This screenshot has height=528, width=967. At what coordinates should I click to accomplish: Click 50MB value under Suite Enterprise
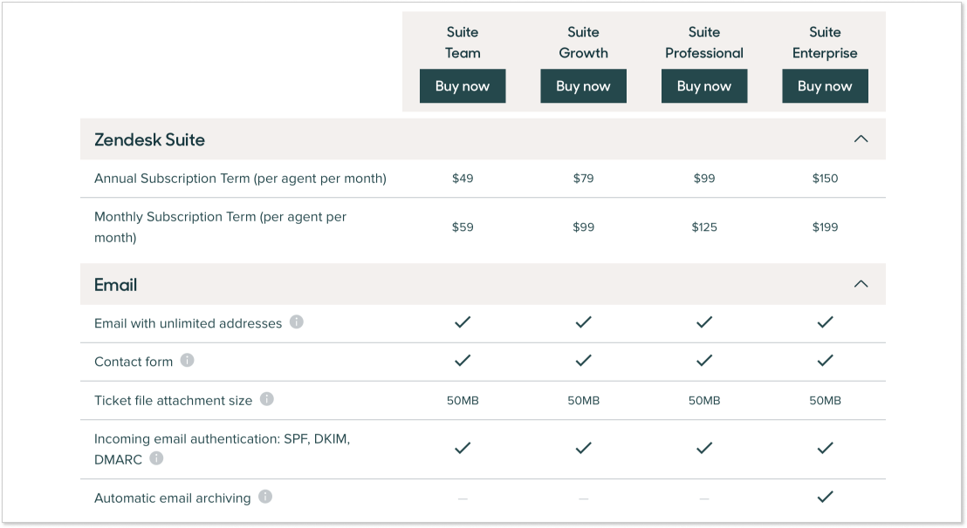pos(825,401)
